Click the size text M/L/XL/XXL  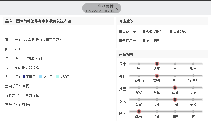pyautogui.click(x=31, y=67)
